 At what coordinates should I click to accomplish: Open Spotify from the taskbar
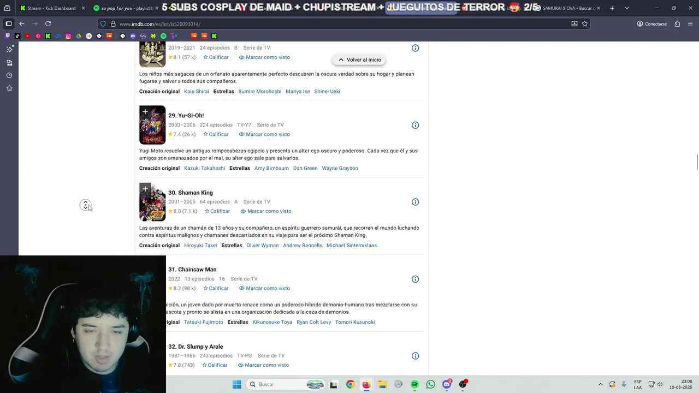pyautogui.click(x=414, y=384)
